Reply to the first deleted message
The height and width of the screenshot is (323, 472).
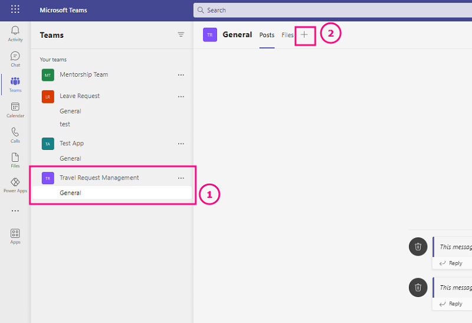tap(451, 263)
